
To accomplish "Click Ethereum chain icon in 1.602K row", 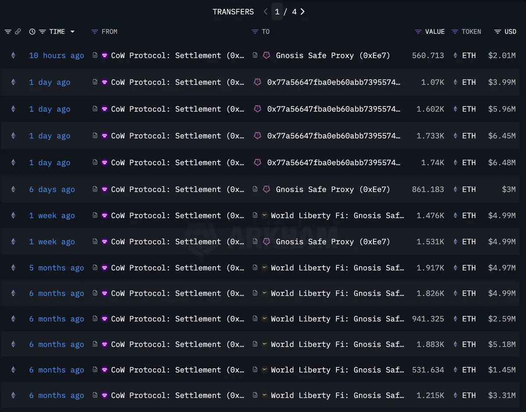I will click(x=13, y=109).
